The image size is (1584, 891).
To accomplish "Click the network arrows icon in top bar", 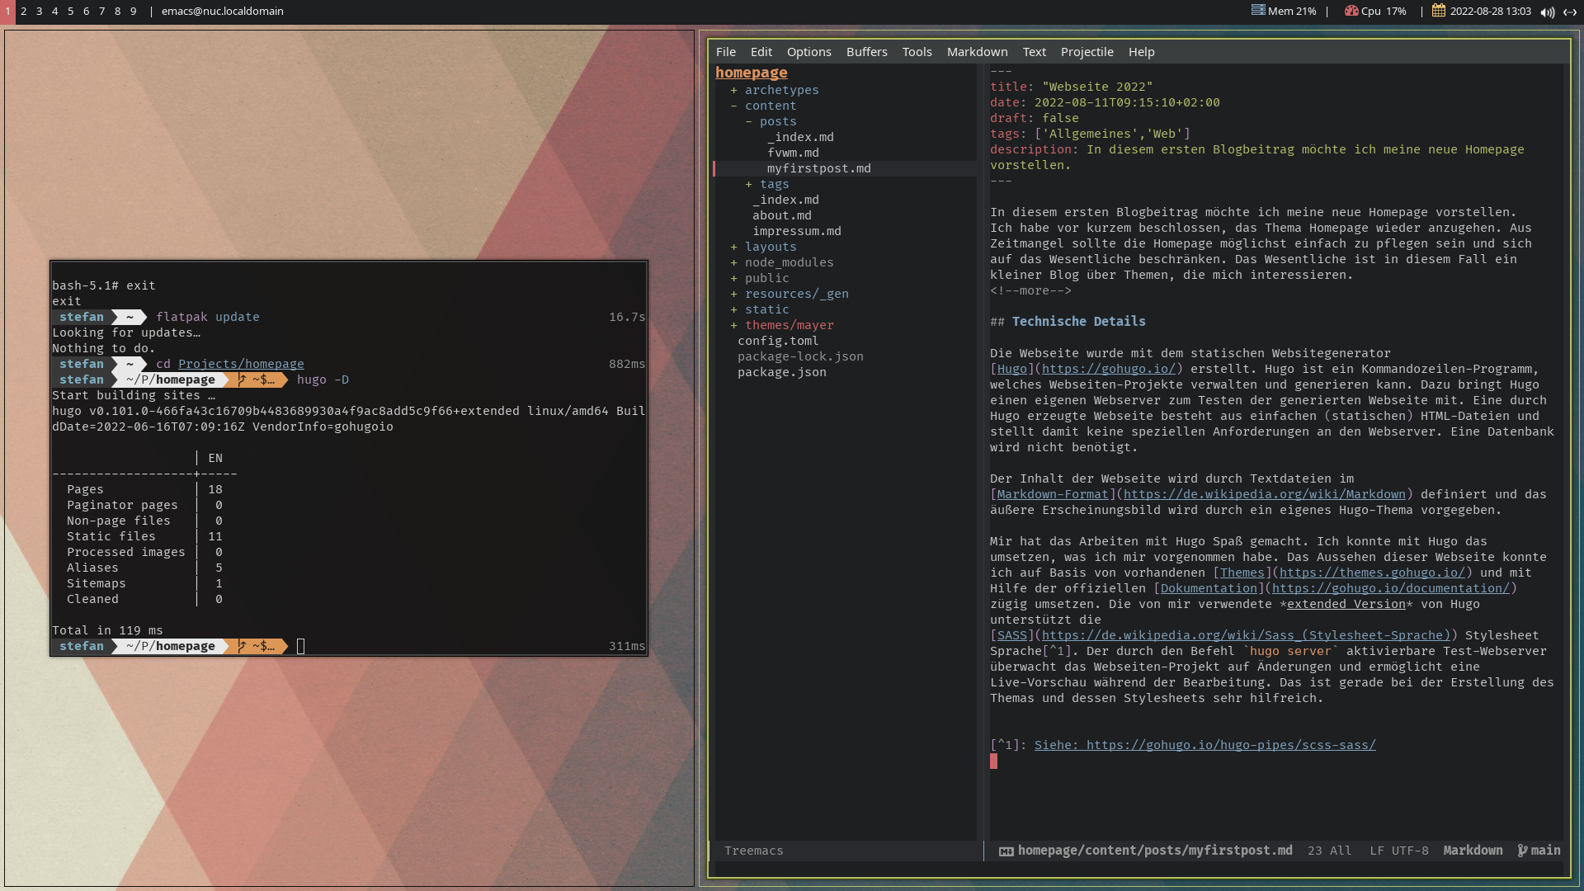I will 1570,12.
